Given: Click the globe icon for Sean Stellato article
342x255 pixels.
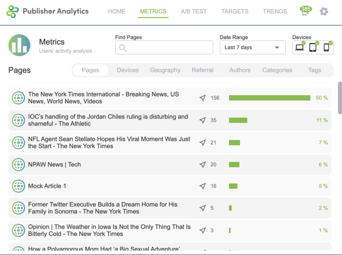Looking at the screenshot, I should 18,143.
